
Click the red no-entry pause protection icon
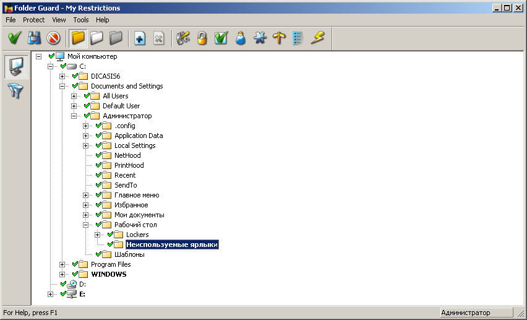click(53, 38)
